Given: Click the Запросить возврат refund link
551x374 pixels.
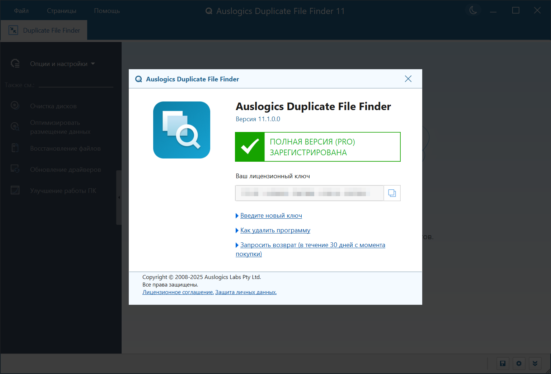Looking at the screenshot, I should pos(310,249).
